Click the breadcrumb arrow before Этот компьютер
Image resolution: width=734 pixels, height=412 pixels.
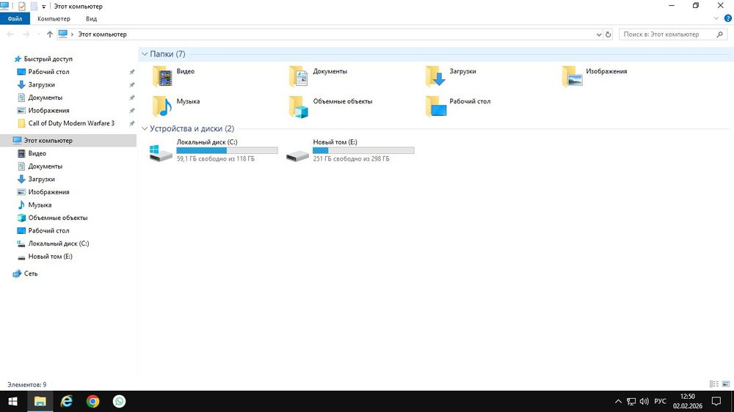click(72, 34)
